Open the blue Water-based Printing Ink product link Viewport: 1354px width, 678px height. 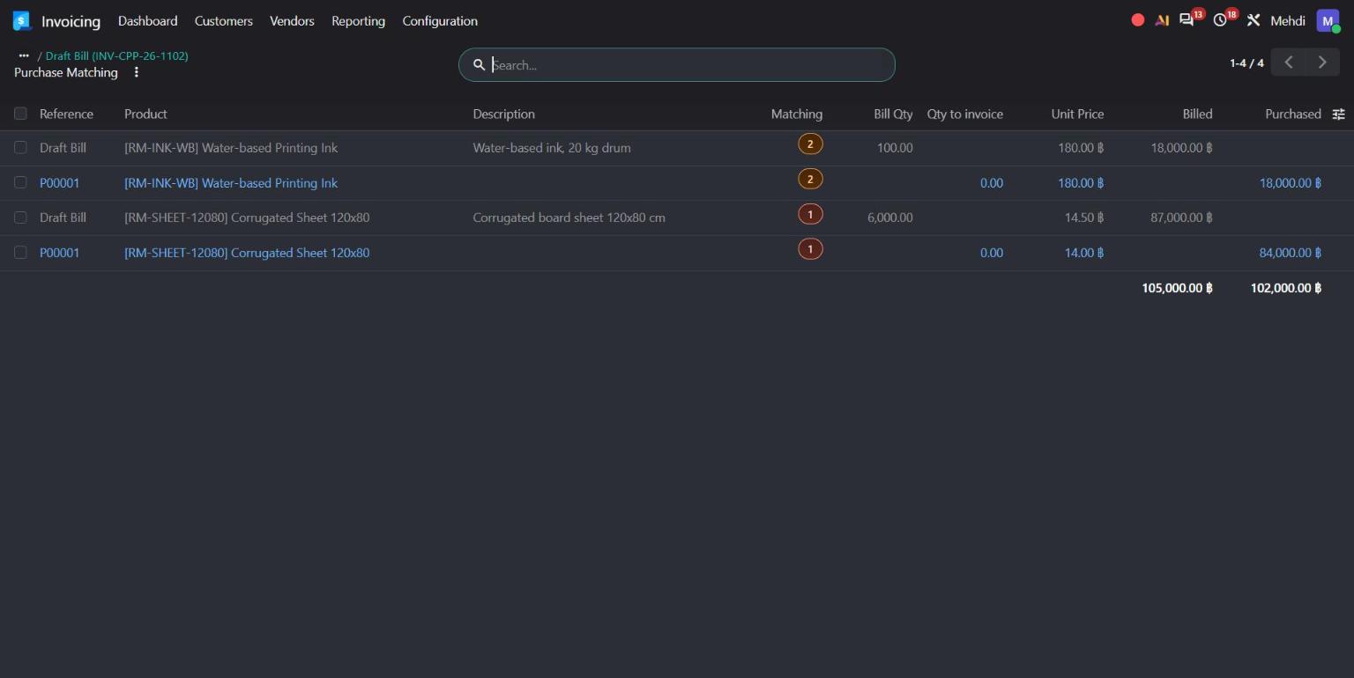coord(231,183)
